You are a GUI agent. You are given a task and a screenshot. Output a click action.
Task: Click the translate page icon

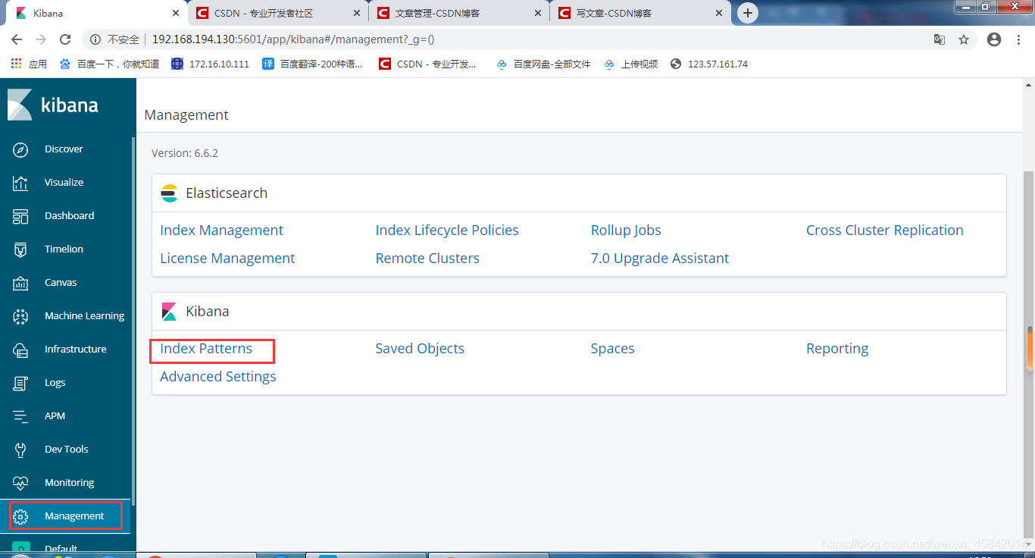(x=940, y=39)
